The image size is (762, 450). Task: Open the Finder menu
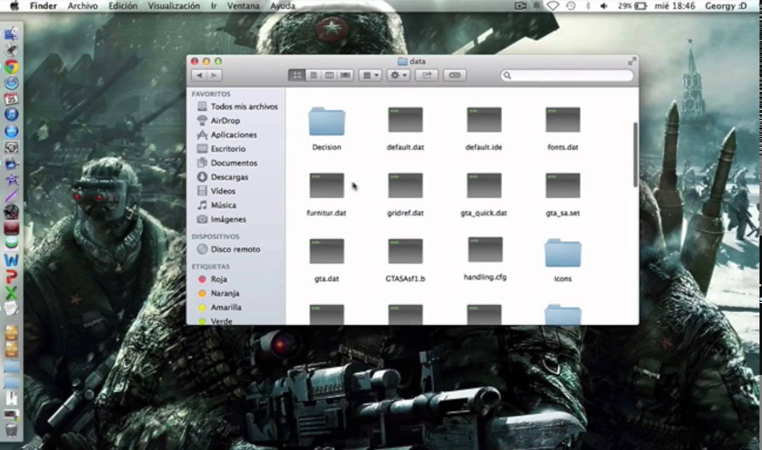pos(43,6)
